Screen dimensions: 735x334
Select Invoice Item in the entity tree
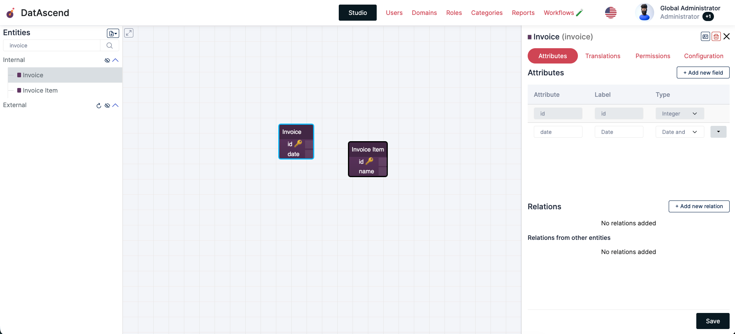click(x=40, y=90)
